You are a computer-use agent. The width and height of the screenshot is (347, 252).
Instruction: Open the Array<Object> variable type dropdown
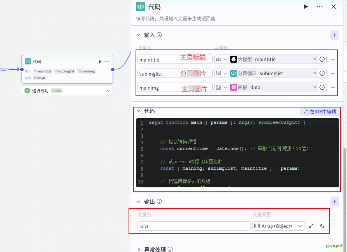click(278, 226)
